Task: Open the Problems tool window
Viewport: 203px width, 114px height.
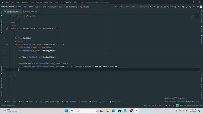Action: coord(83,102)
